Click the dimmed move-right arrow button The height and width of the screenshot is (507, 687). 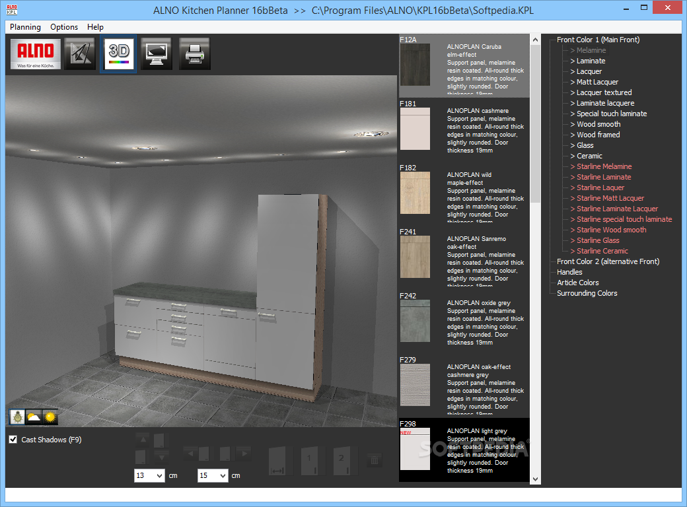pyautogui.click(x=244, y=454)
